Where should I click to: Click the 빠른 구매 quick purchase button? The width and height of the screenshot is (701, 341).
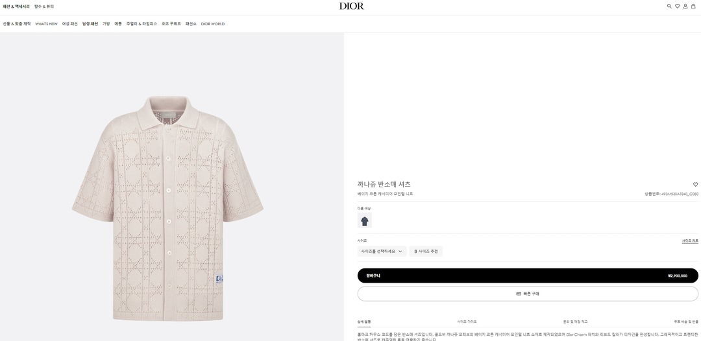[527, 294]
